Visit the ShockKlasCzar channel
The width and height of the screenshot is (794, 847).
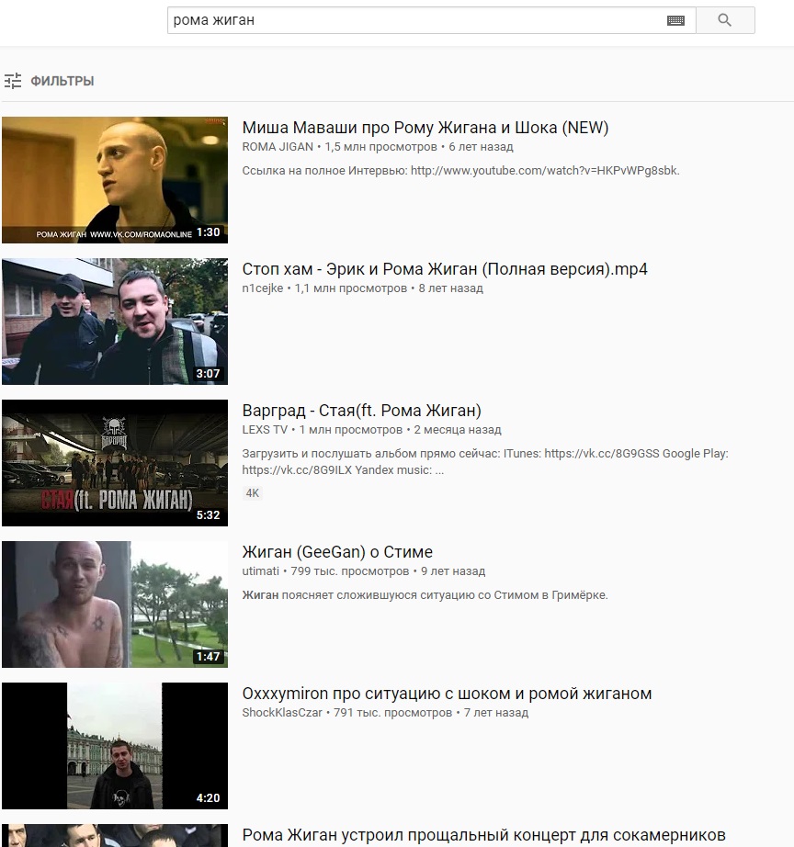pos(282,713)
